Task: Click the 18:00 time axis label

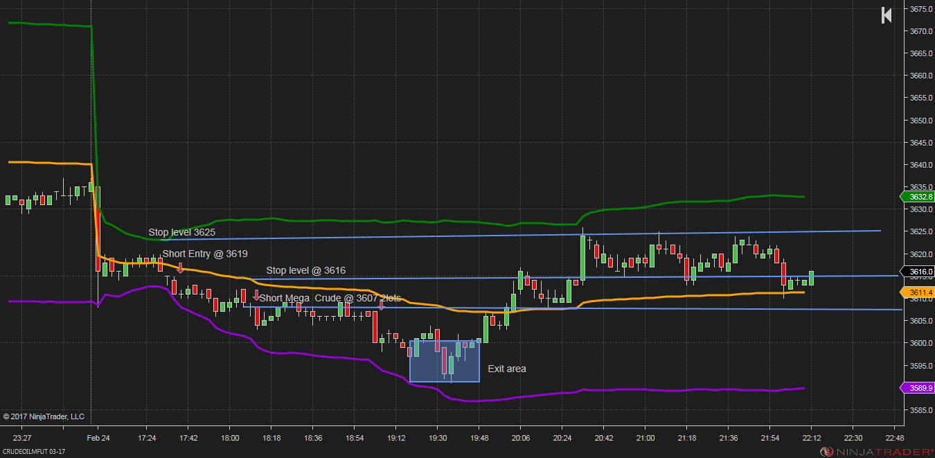Action: click(x=230, y=438)
